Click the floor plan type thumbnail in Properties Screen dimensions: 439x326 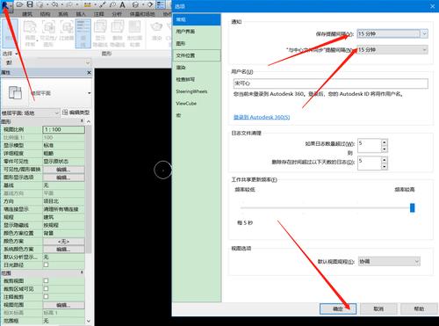pyautogui.click(x=15, y=93)
